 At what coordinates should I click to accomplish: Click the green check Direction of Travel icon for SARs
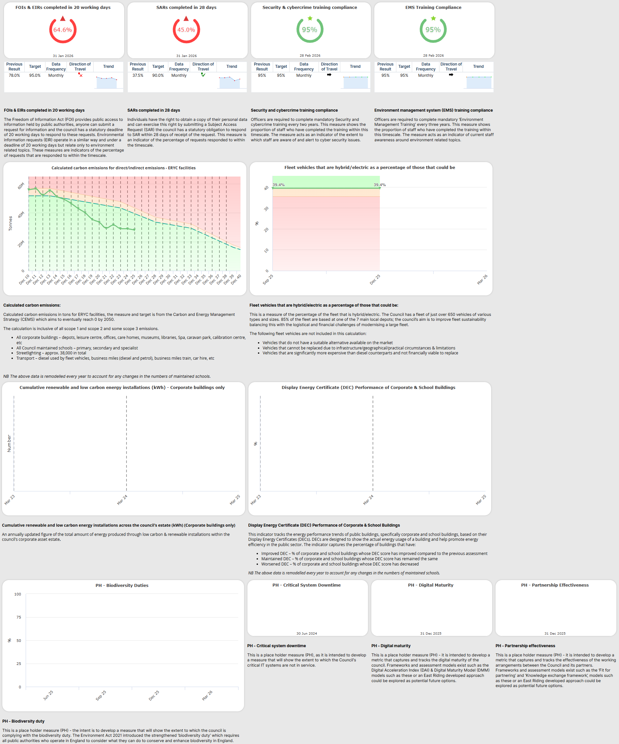203,75
